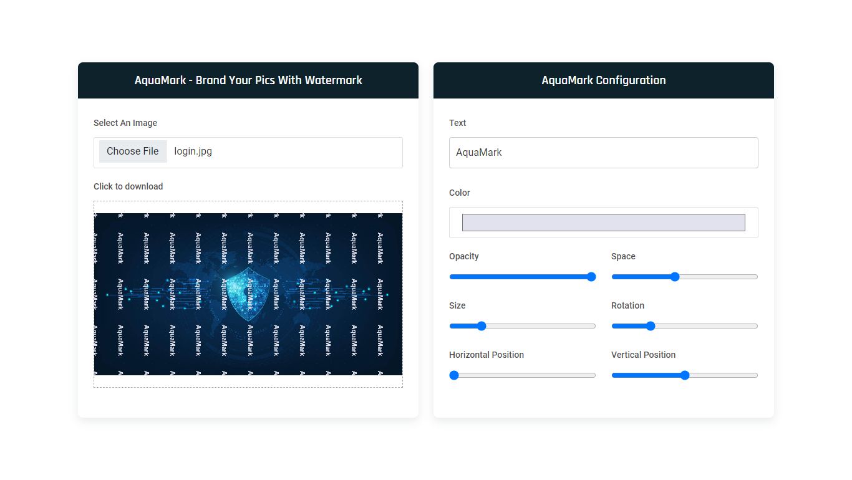Click the "Vertical Position" label
Image resolution: width=852 pixels, height=480 pixels.
(644, 355)
